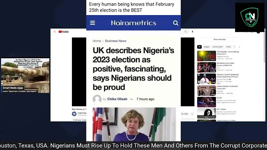Open author Chike Olisah's page

click(x=117, y=99)
